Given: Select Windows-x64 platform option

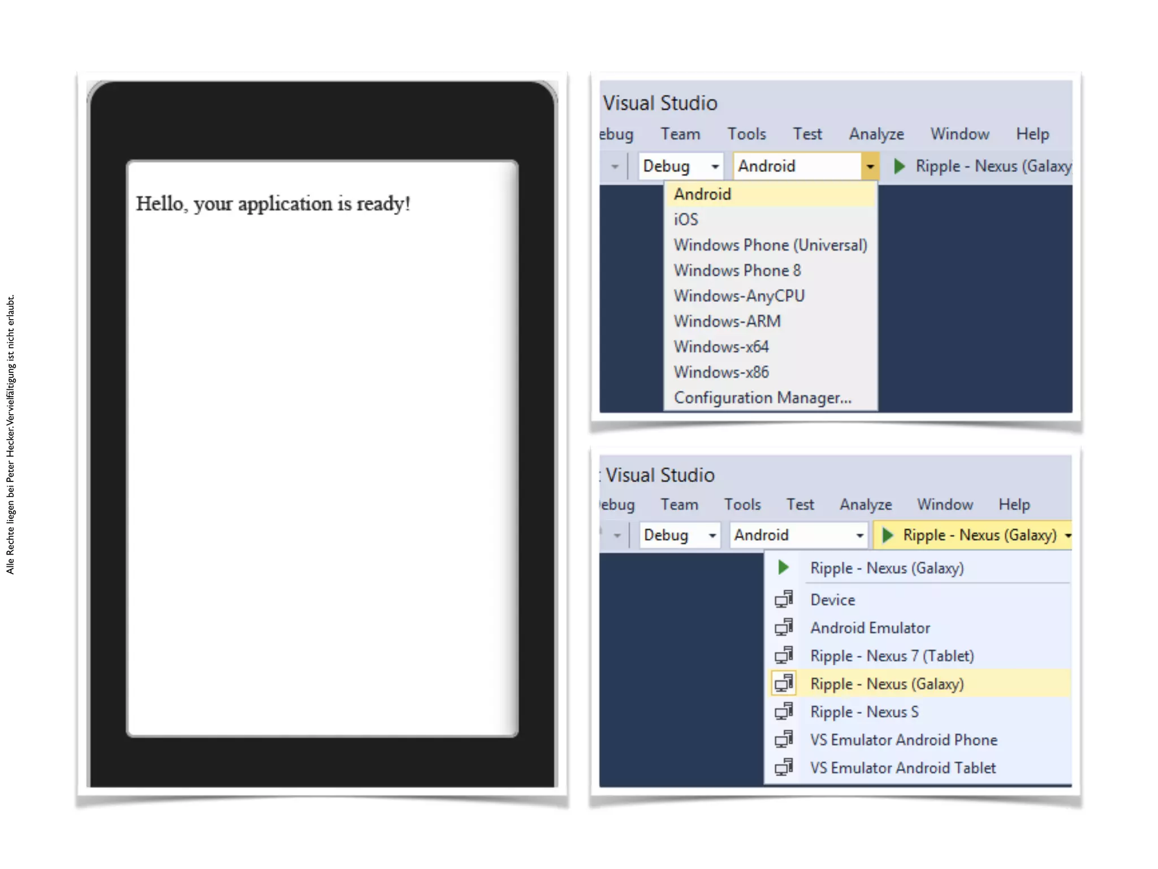Looking at the screenshot, I should [721, 347].
